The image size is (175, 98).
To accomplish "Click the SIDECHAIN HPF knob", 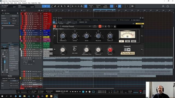I will [86, 50].
